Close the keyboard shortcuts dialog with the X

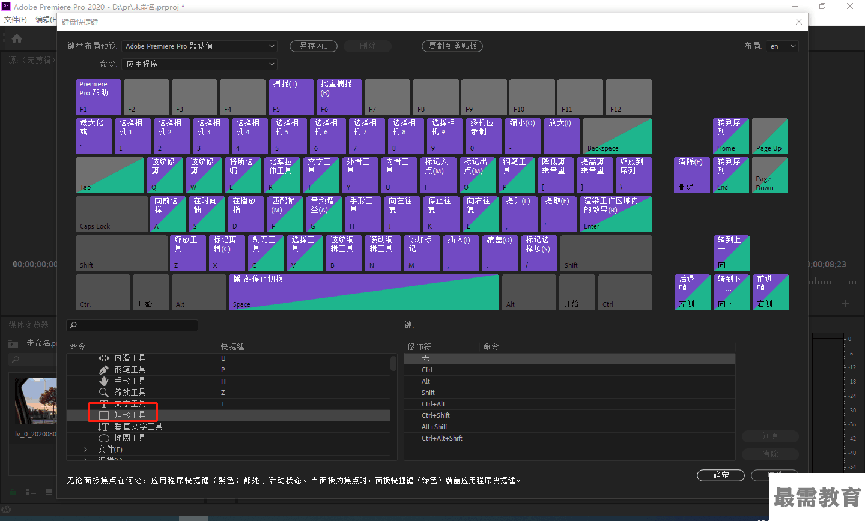[798, 22]
